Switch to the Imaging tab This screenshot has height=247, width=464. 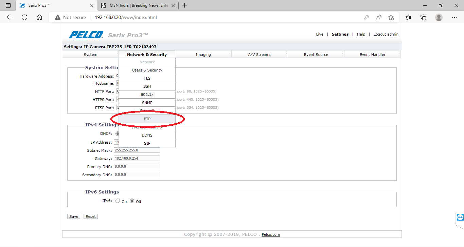[x=203, y=54]
